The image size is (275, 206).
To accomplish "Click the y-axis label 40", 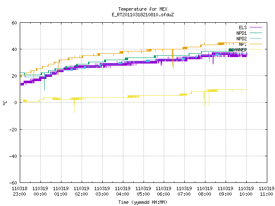I will coord(14,49).
